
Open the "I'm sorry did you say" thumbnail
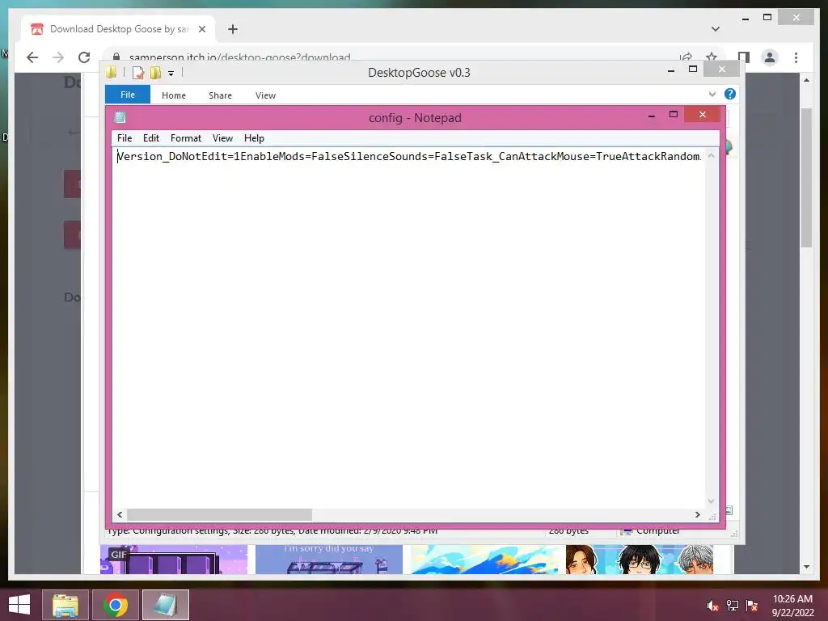tap(329, 560)
